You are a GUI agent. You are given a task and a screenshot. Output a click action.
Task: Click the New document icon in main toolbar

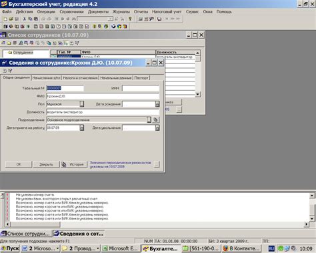[x=5, y=19]
